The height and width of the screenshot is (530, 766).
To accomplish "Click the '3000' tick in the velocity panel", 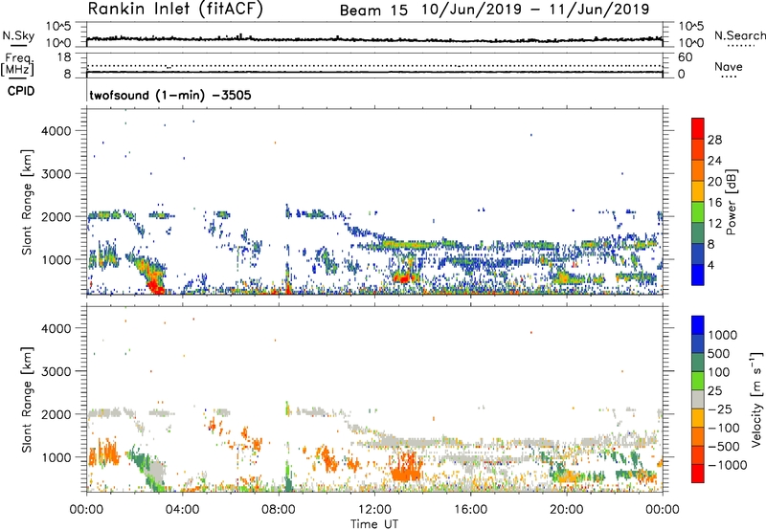I will [x=56, y=372].
